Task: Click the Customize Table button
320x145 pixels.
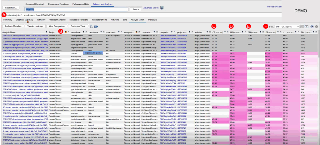Action: (78, 26)
